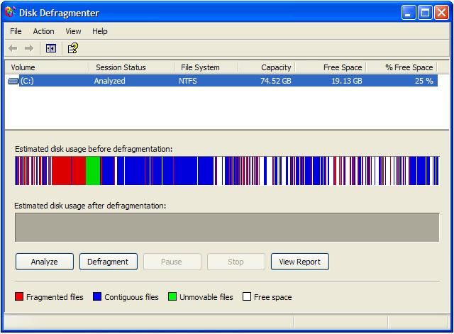Select the C: drive volume icon

coord(13,81)
